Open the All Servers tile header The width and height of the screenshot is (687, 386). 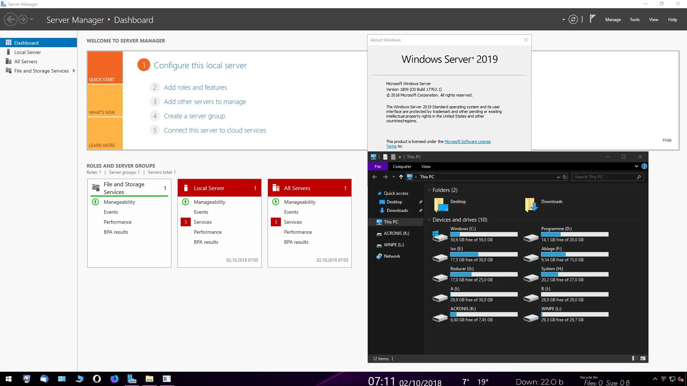(x=310, y=188)
